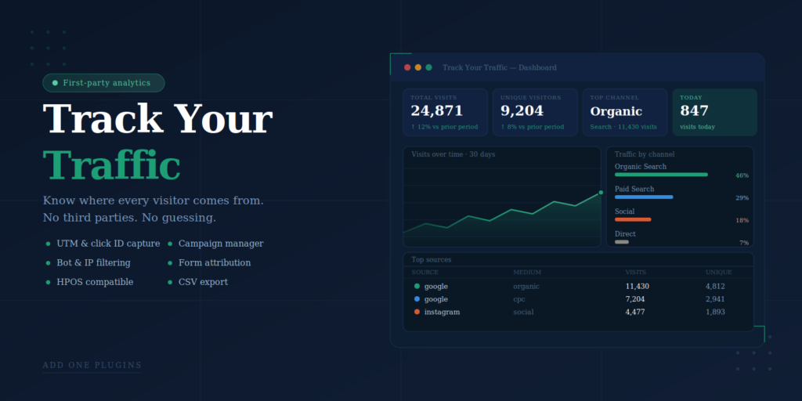802x401 pixels.
Task: Click the SOURCE column header
Action: [425, 272]
